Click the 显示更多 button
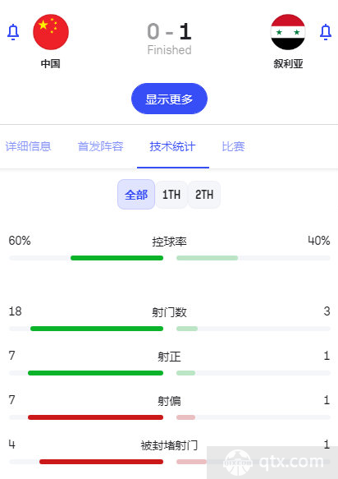The image size is (338, 479). click(x=169, y=99)
